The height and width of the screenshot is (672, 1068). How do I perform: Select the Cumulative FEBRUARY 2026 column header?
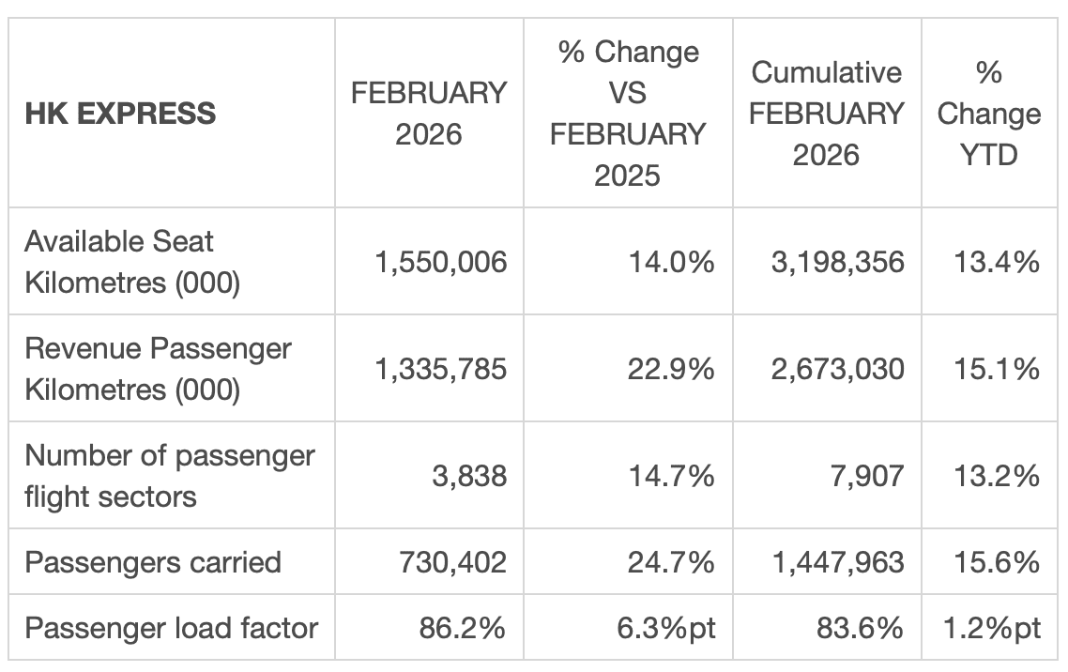point(827,114)
